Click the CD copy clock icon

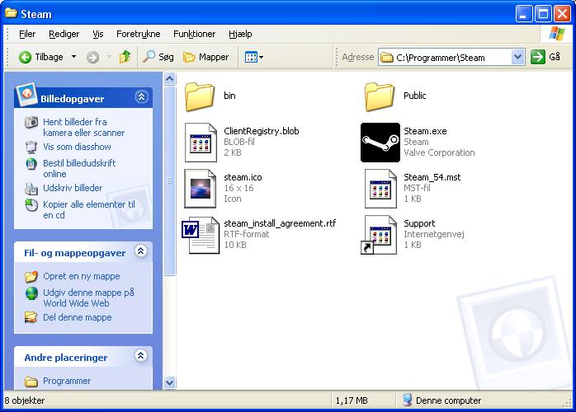pyautogui.click(x=31, y=204)
